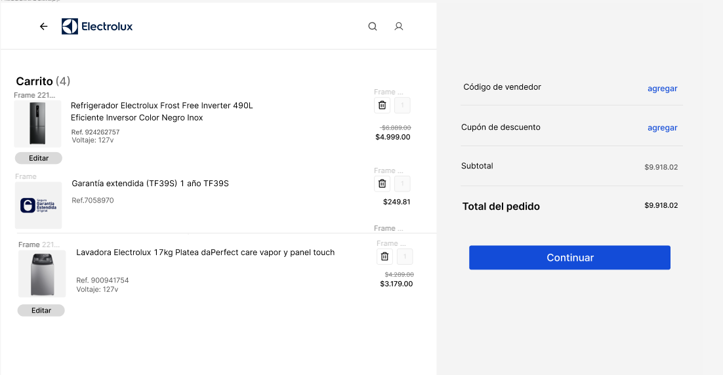This screenshot has height=375, width=723.
Task: Click the Lavadora quantity box
Action: click(405, 257)
